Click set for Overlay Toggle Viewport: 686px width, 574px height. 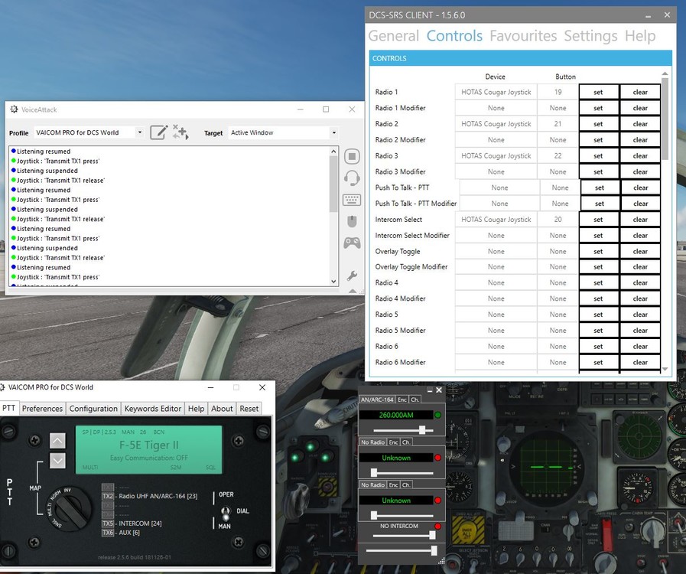599,251
